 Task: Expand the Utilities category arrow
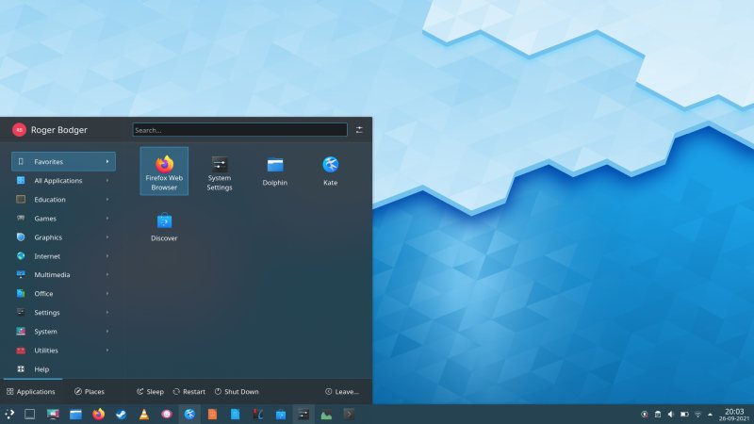(x=107, y=351)
